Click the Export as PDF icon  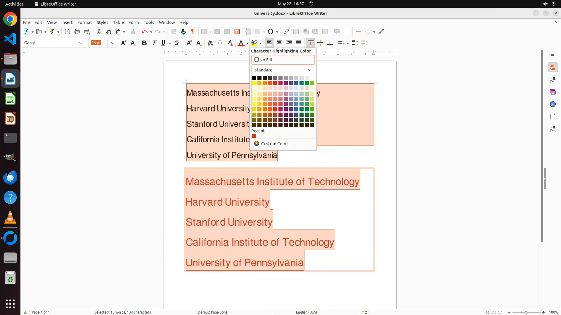[67, 32]
